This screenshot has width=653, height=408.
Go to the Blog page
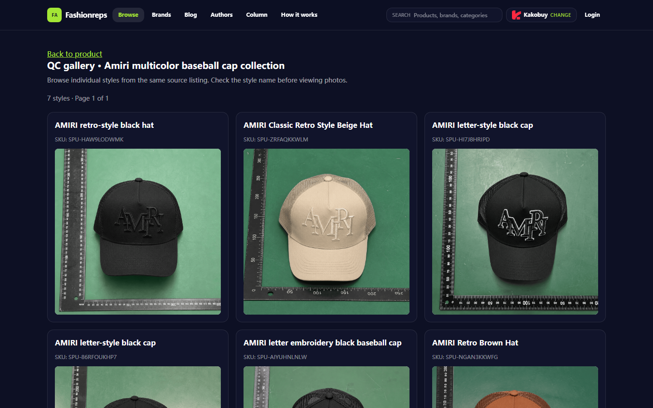pos(190,15)
